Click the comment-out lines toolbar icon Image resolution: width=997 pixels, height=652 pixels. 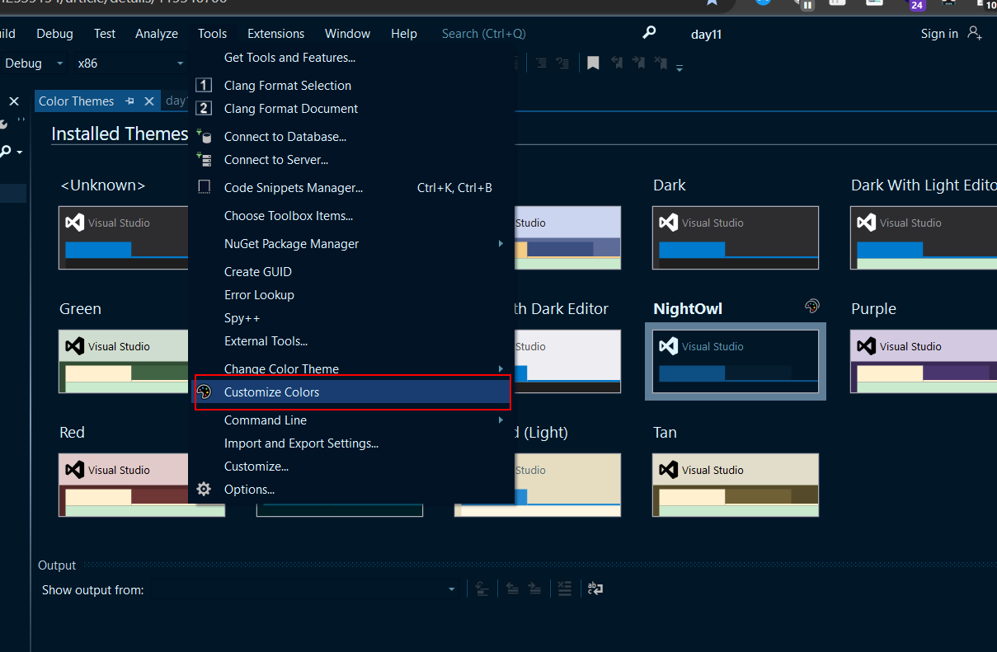coord(541,63)
